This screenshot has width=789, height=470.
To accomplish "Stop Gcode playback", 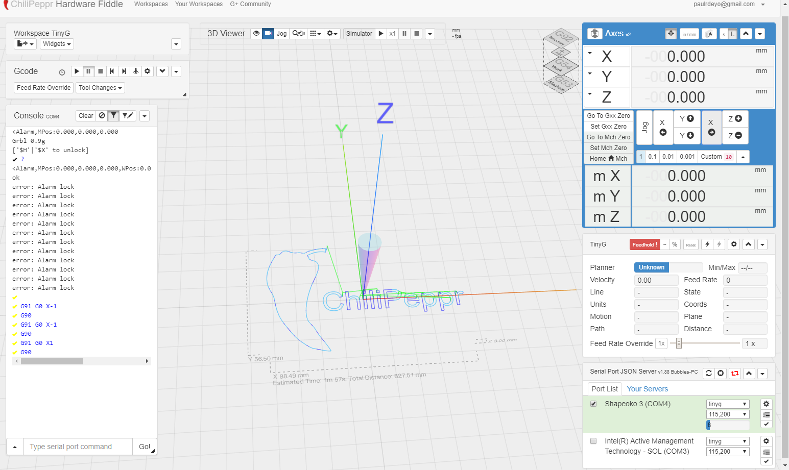I will point(101,71).
